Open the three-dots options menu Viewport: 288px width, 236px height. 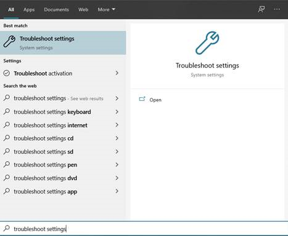(x=277, y=9)
